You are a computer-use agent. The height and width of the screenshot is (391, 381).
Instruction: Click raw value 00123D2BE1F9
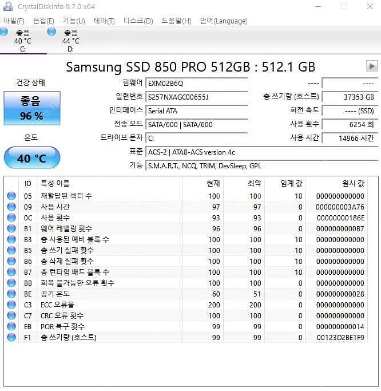(x=340, y=337)
